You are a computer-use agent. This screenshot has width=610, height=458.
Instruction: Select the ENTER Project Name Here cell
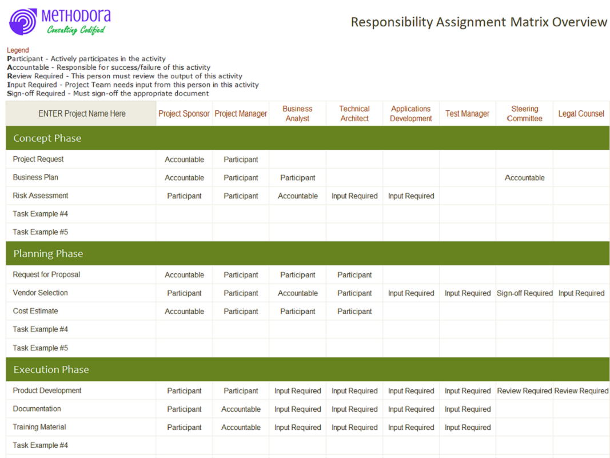81,114
